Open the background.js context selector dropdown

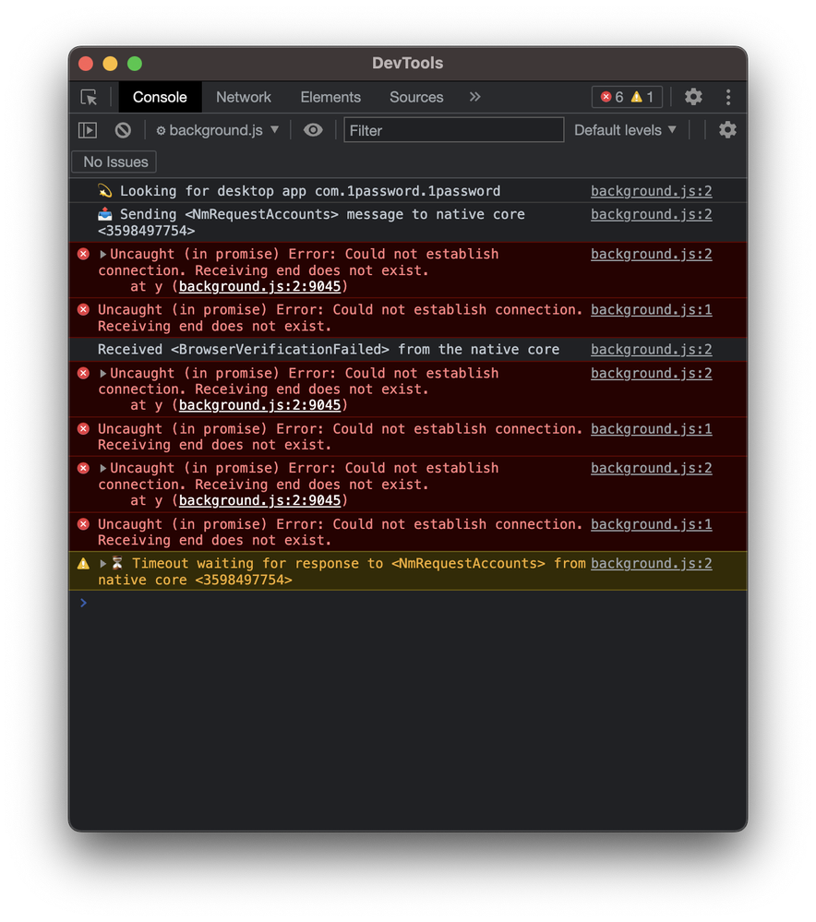(218, 130)
